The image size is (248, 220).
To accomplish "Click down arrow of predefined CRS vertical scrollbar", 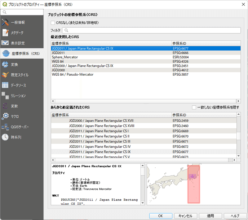I will [238, 156].
